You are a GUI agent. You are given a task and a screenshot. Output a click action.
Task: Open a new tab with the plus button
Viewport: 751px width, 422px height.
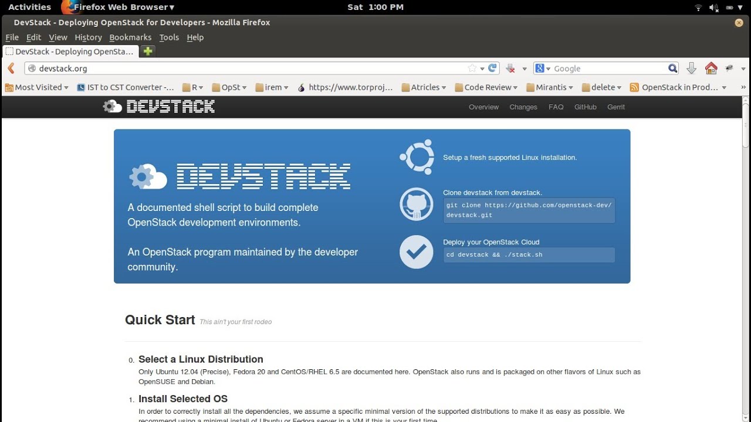point(148,51)
